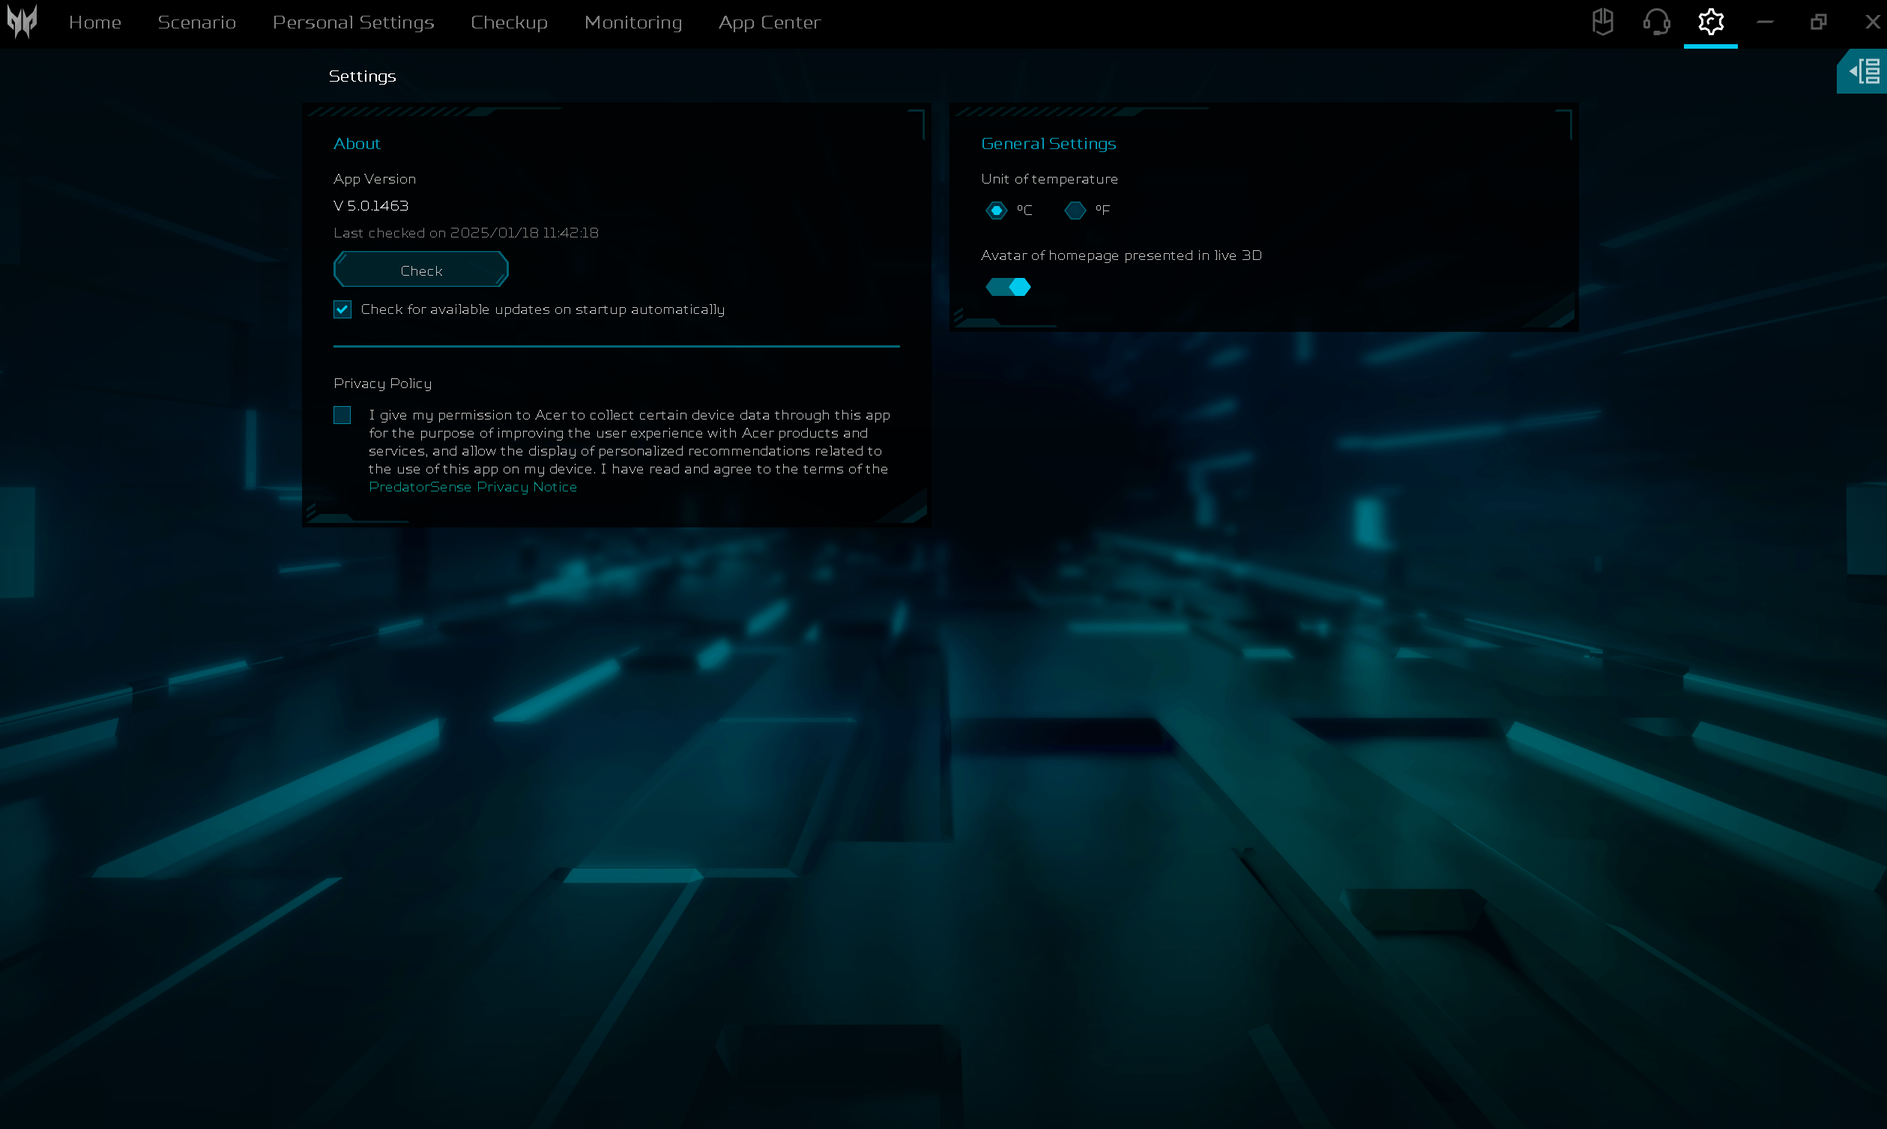Close the PredatorSense window

1873,22
